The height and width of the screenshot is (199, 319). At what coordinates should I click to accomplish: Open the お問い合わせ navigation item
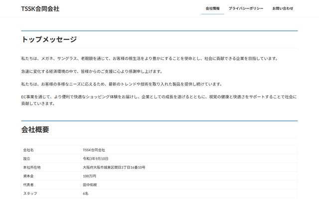point(283,8)
